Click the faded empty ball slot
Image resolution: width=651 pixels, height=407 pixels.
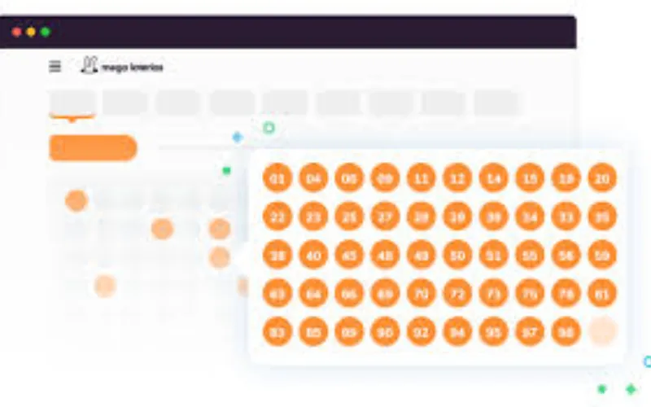click(x=602, y=331)
